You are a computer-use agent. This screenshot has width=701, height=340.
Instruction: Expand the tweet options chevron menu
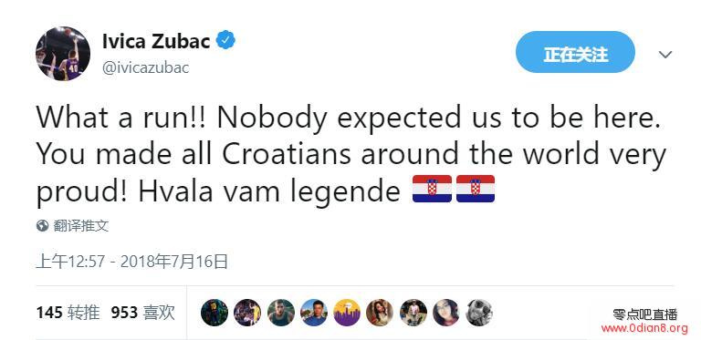665,55
